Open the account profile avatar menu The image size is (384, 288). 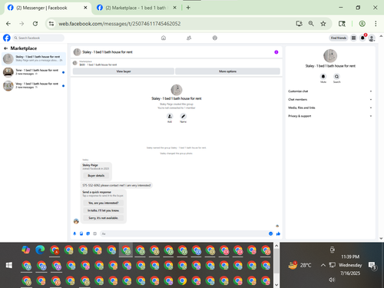tap(372, 38)
